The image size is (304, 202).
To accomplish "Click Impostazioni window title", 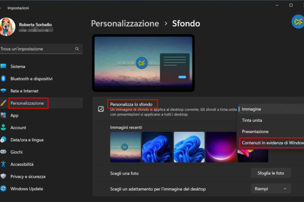I will pos(18,8).
